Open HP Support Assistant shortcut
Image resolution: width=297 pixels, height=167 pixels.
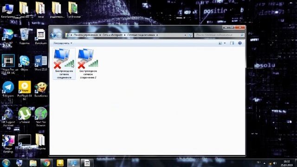pyautogui.click(x=8, y=118)
